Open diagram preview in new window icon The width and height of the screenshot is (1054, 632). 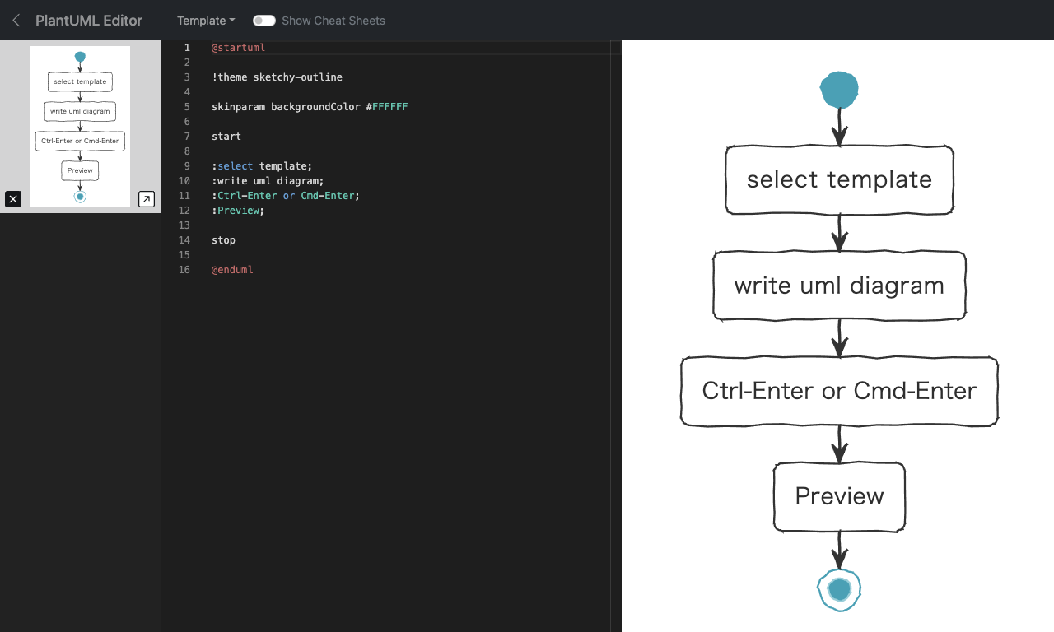pyautogui.click(x=146, y=198)
